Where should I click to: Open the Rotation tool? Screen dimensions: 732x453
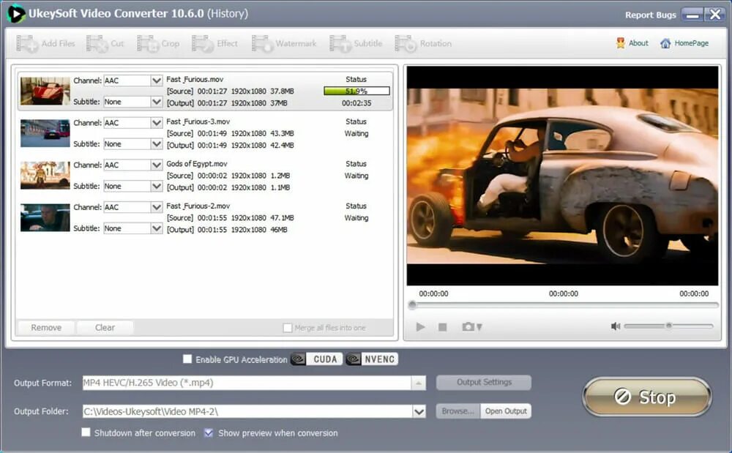(x=423, y=43)
